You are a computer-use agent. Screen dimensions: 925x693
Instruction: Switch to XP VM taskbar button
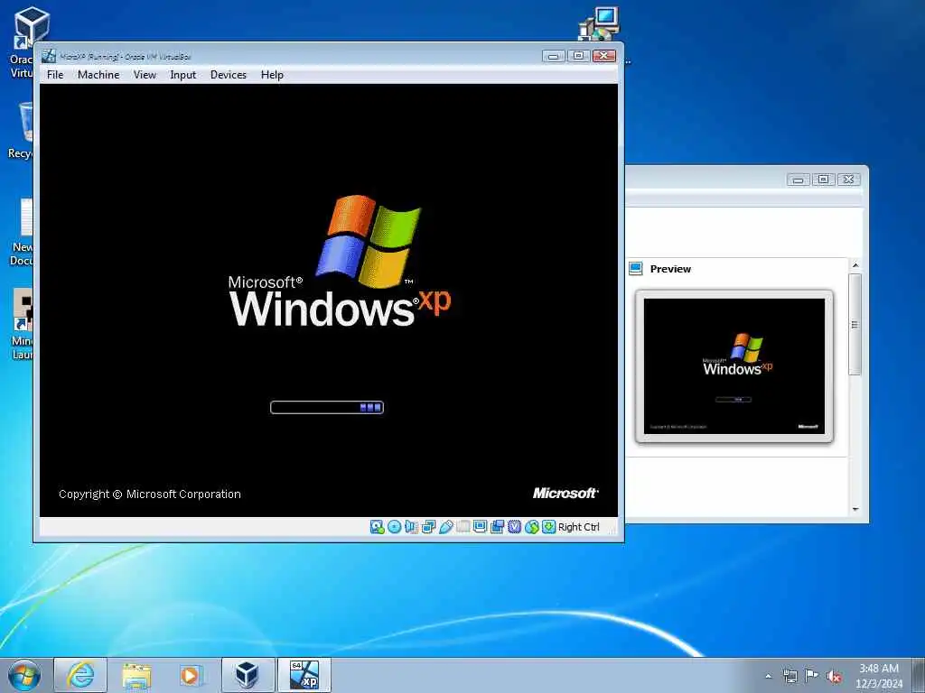[x=304, y=675]
